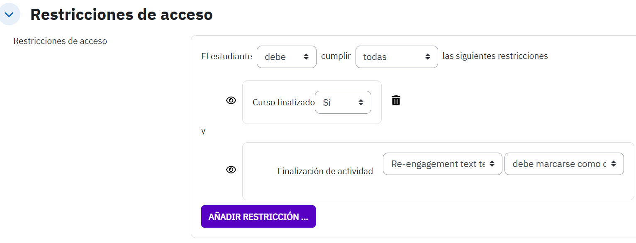The height and width of the screenshot is (243, 636).
Task: Click the up-down arrows on the 'Sí' selector
Action: [361, 102]
